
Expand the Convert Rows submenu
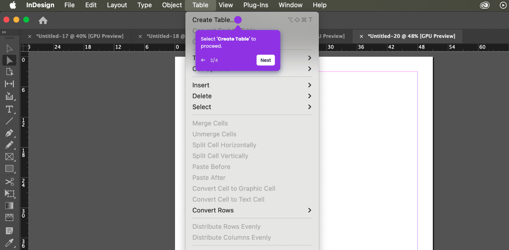tap(252, 210)
